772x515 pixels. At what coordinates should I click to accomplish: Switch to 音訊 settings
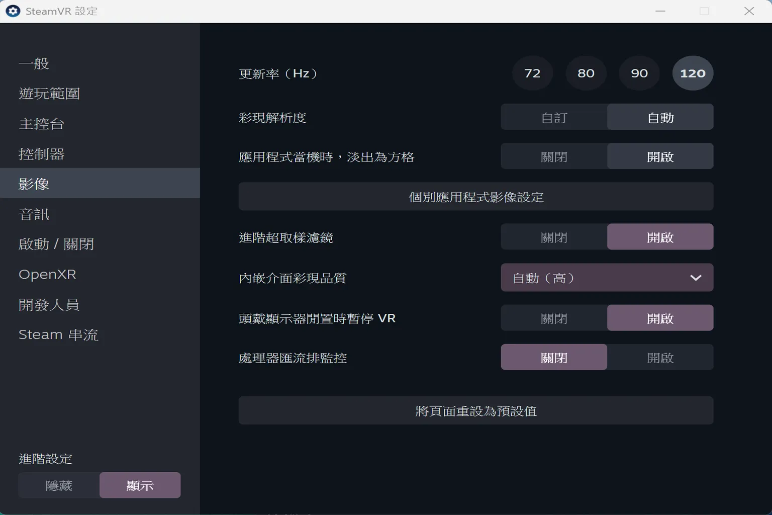(33, 214)
